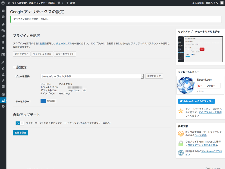Open the Links chain icon in the sidebar
Image resolution: width=225 pixels, height=169 pixels.
(3, 37)
